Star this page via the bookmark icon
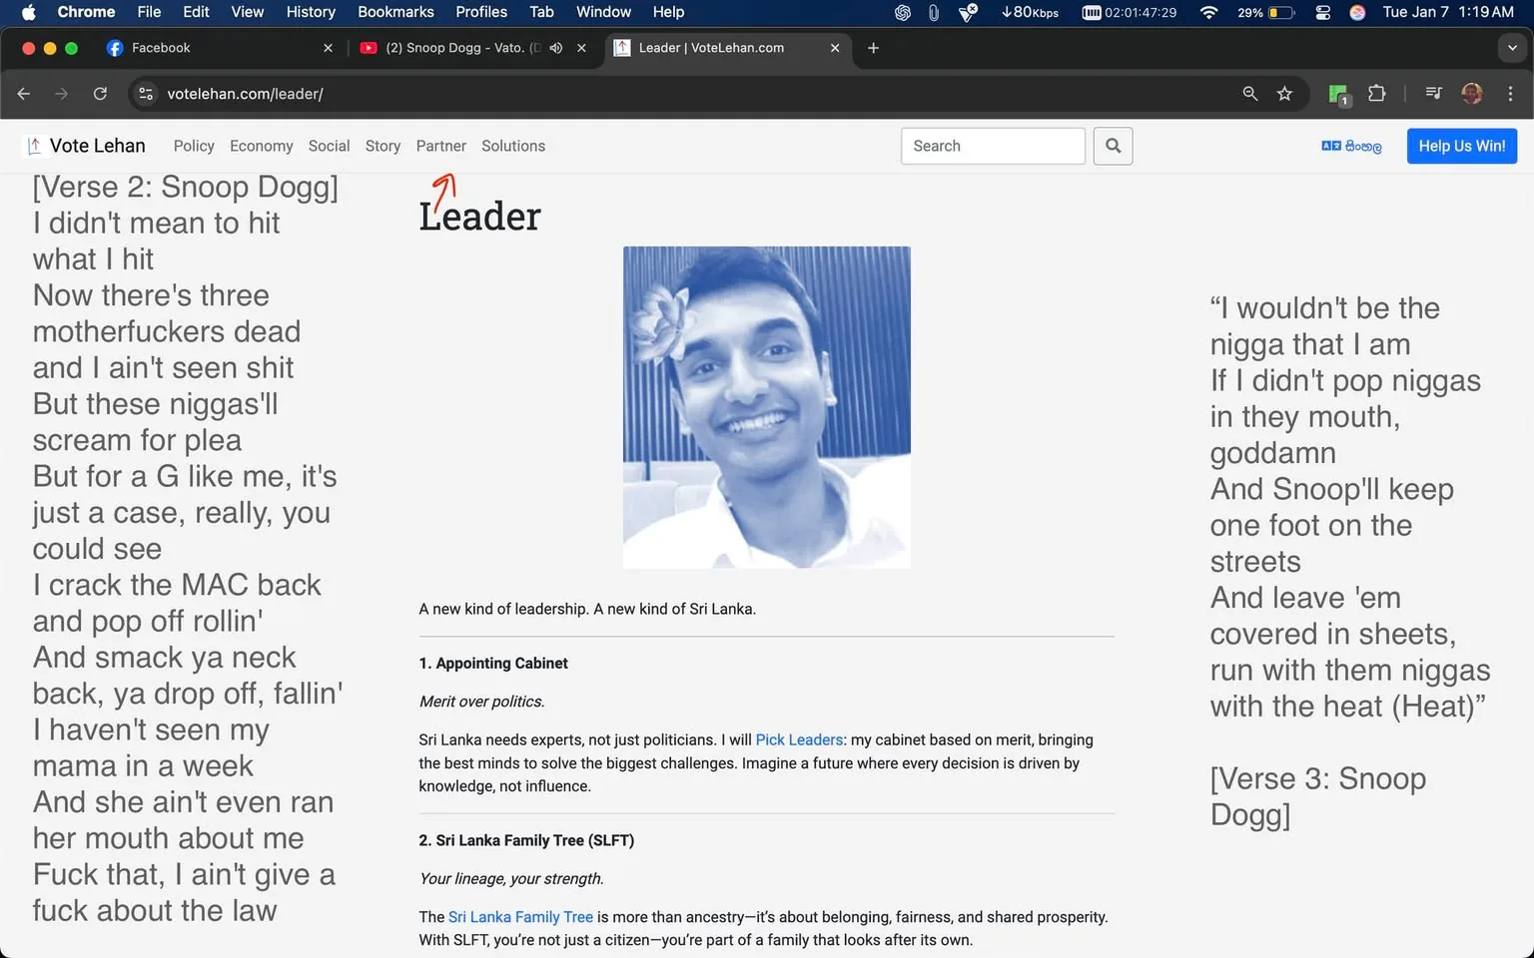 point(1285,93)
